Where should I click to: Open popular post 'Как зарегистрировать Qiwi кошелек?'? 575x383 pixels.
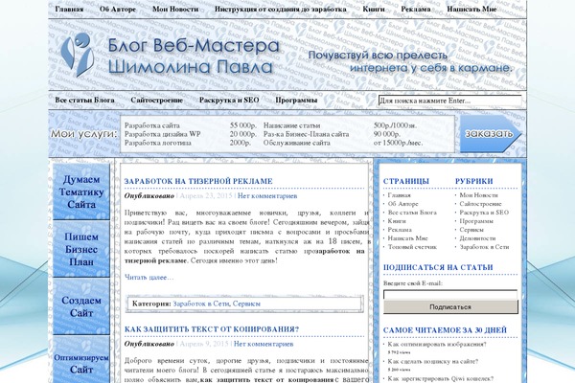[x=441, y=378]
